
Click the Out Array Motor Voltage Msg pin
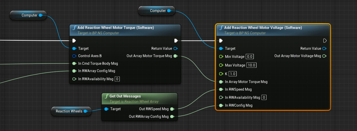324,56
